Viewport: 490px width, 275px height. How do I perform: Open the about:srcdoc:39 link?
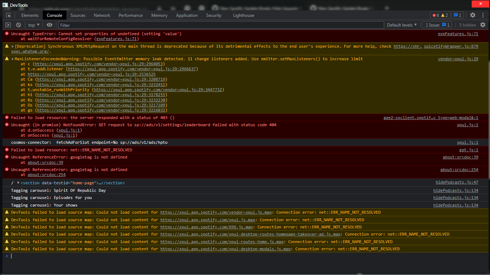[x=460, y=157]
